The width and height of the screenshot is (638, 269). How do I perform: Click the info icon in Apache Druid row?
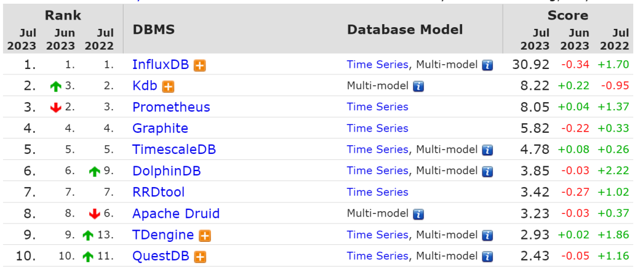point(418,214)
